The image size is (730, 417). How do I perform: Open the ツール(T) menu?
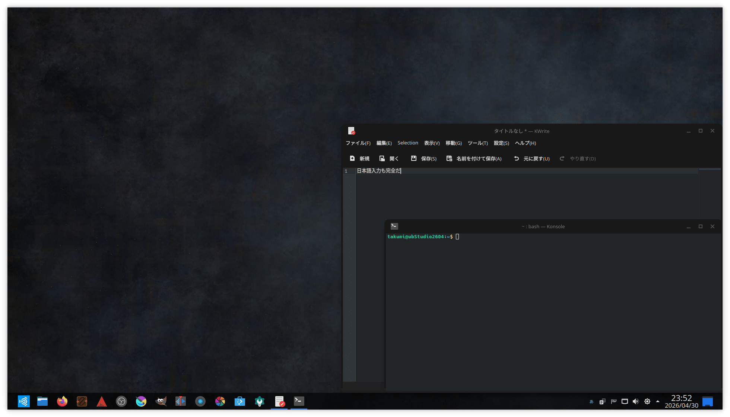477,143
